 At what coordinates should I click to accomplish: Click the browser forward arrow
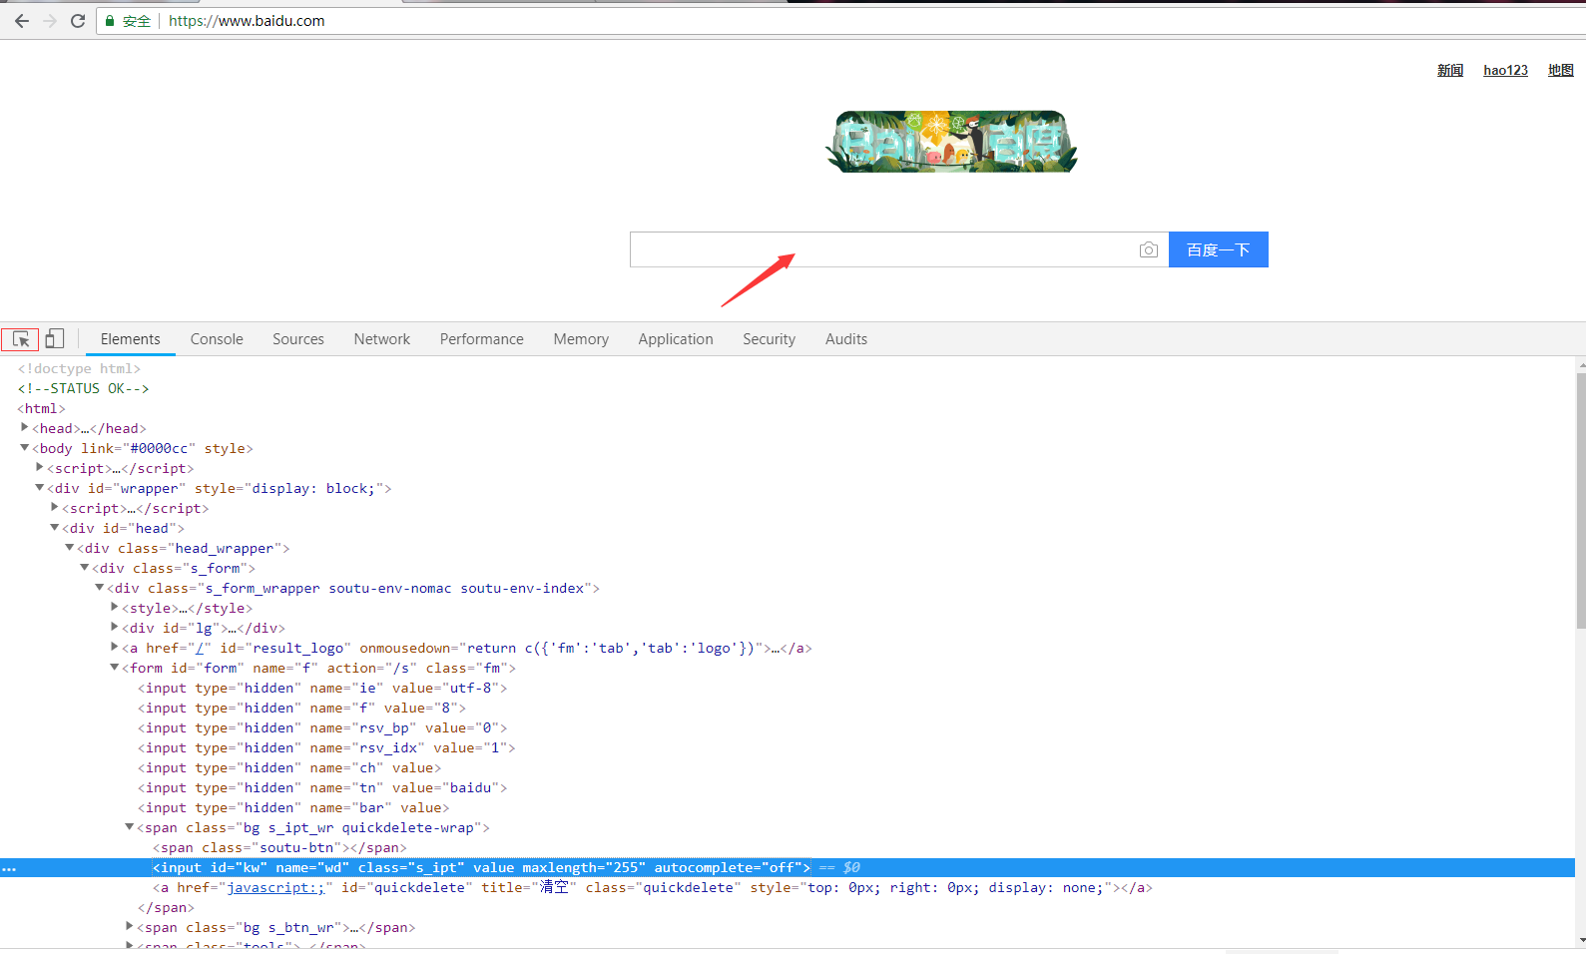(50, 21)
